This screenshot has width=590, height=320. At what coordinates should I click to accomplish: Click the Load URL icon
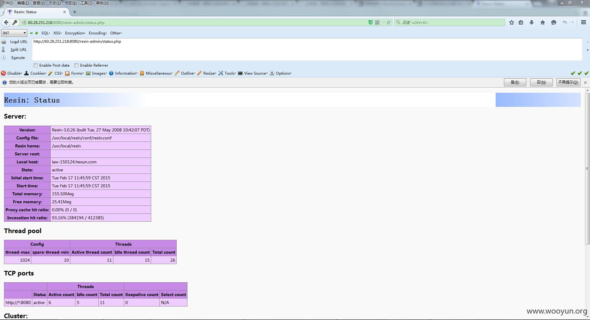[x=4, y=42]
